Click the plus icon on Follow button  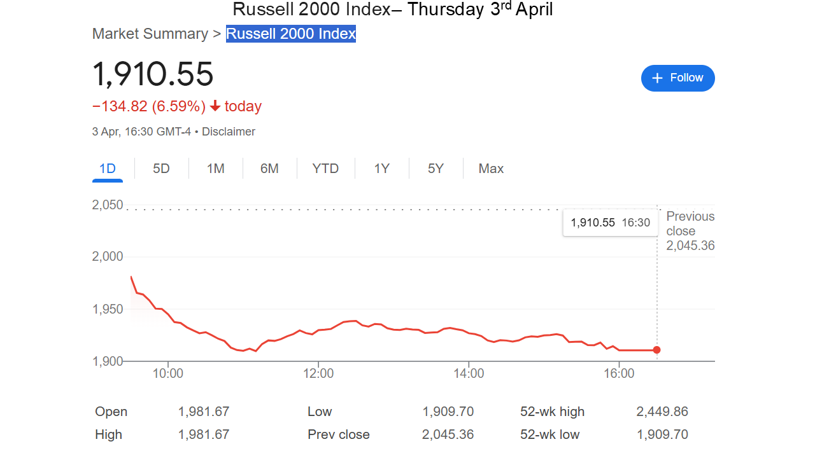pyautogui.click(x=658, y=78)
